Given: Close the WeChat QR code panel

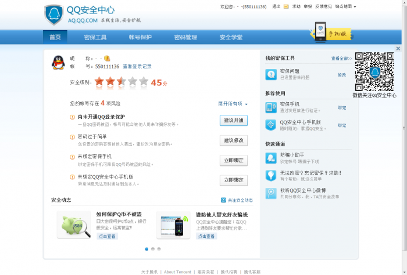Looking at the screenshot, I should (398, 48).
